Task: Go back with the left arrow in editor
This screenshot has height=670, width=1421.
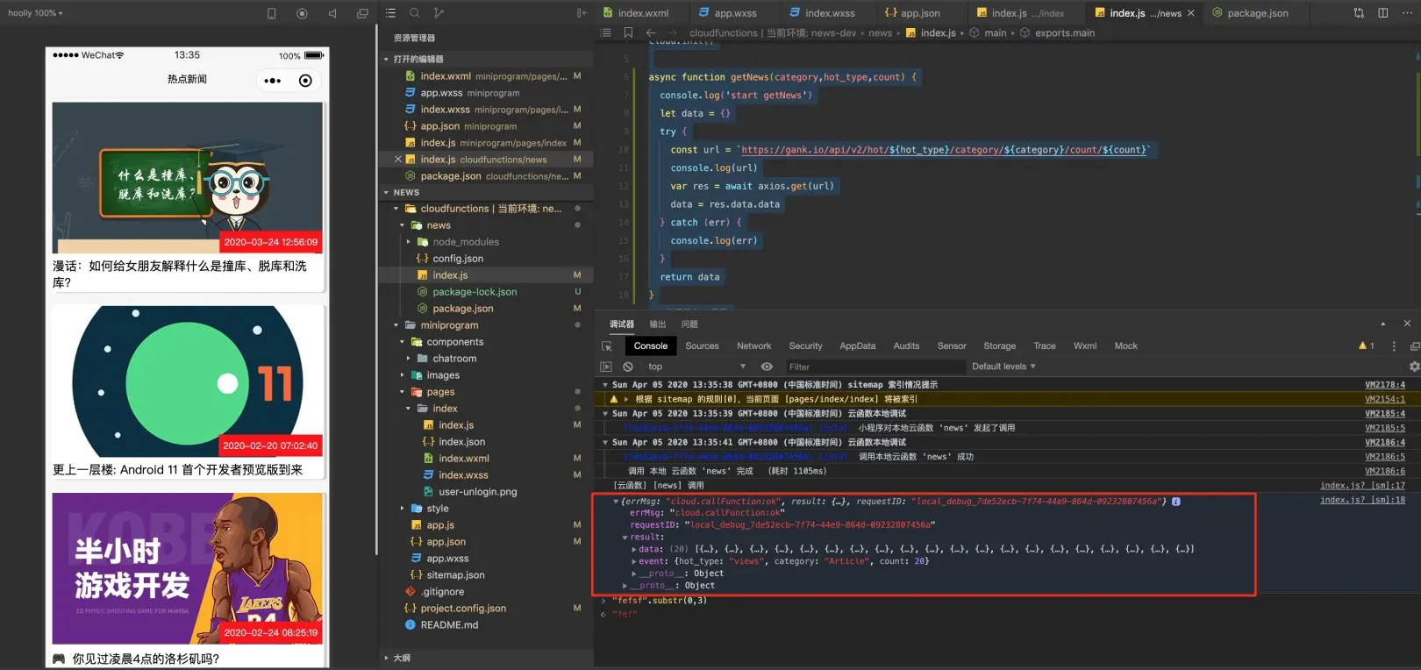Action: point(651,32)
